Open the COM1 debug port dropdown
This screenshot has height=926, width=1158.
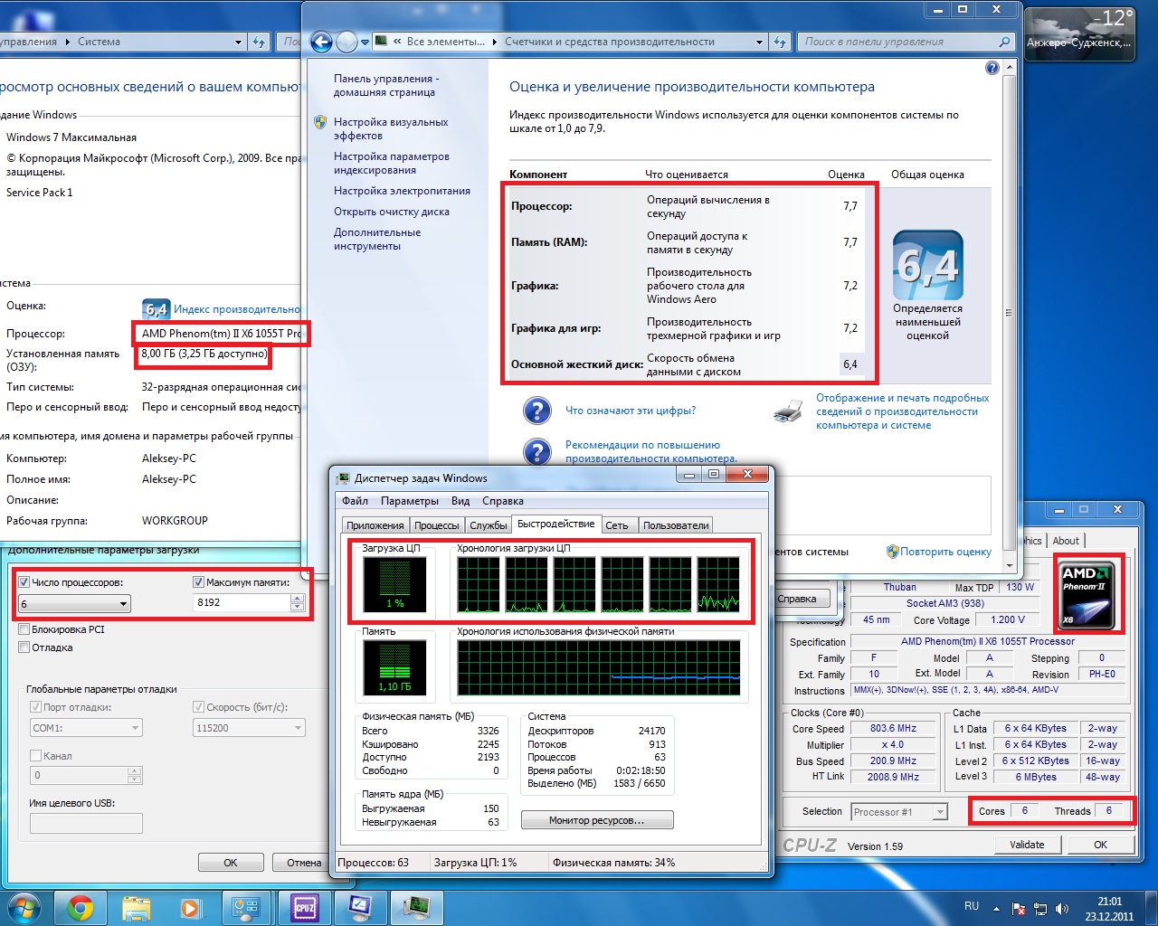[86, 728]
